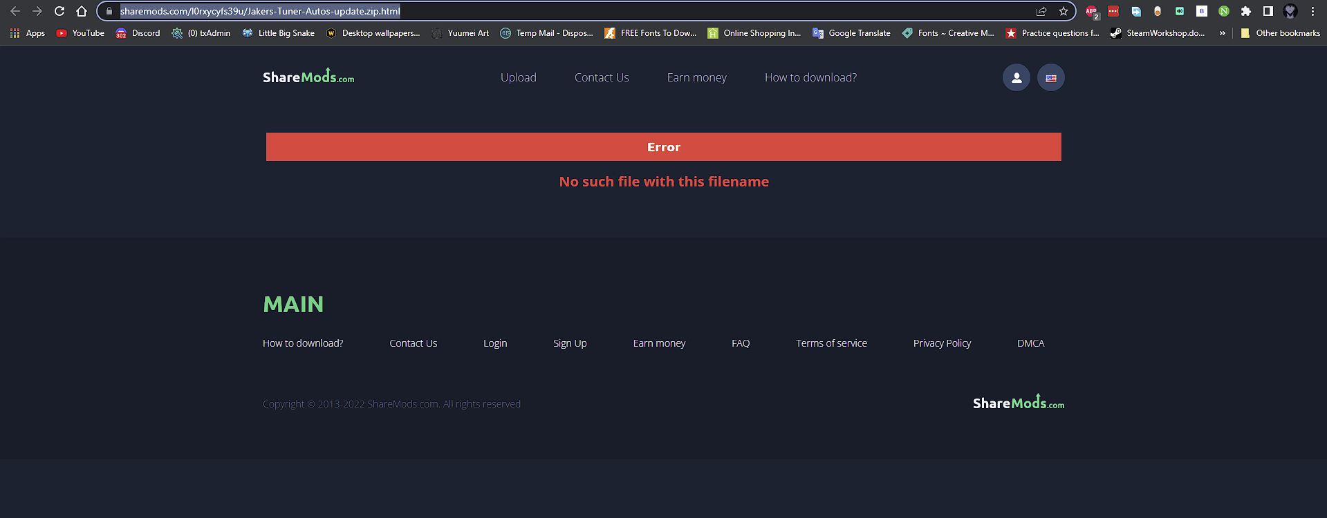This screenshot has height=518, width=1327.
Task: Open the Other bookmarks folder
Action: (1280, 33)
